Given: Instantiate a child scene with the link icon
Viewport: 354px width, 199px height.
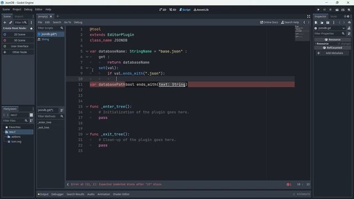Looking at the screenshot, I should point(11,22).
